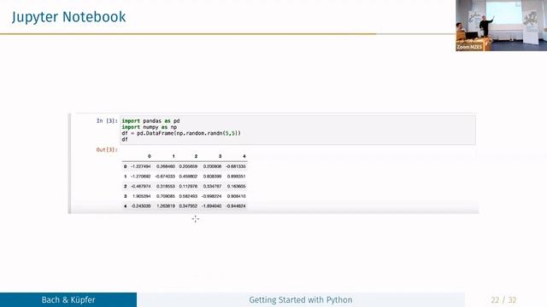The image size is (547, 307).
Task: Click the 'Zoom MZES' label on the video
Action: [x=469, y=47]
